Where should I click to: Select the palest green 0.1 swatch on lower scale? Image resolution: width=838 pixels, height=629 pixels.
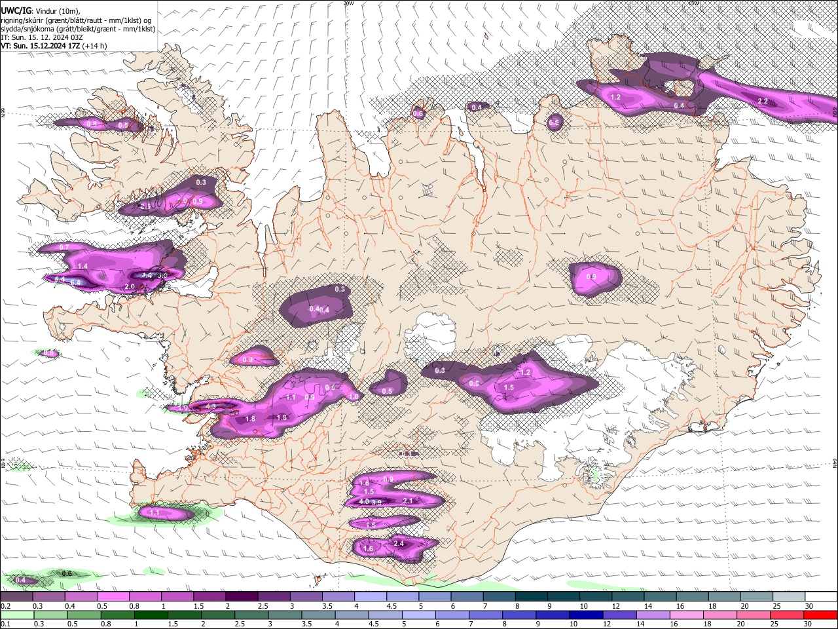tap(16, 615)
